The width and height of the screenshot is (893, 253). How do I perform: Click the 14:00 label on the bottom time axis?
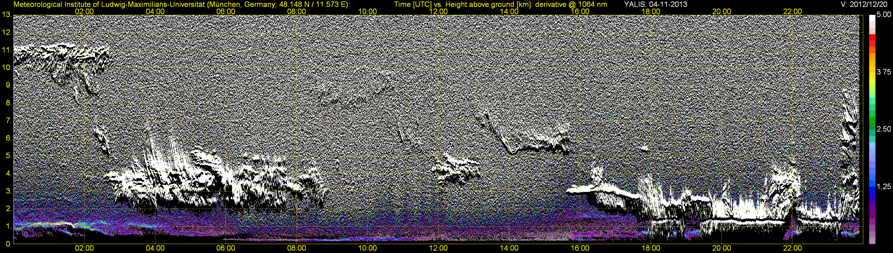click(x=509, y=248)
